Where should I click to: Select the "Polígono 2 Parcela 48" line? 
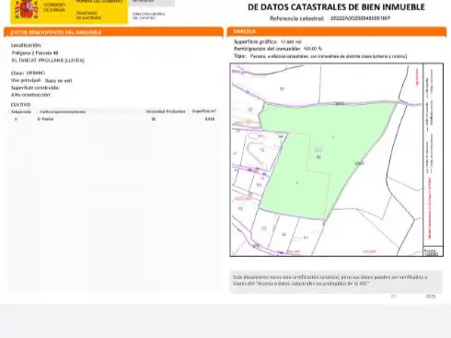coord(35,52)
